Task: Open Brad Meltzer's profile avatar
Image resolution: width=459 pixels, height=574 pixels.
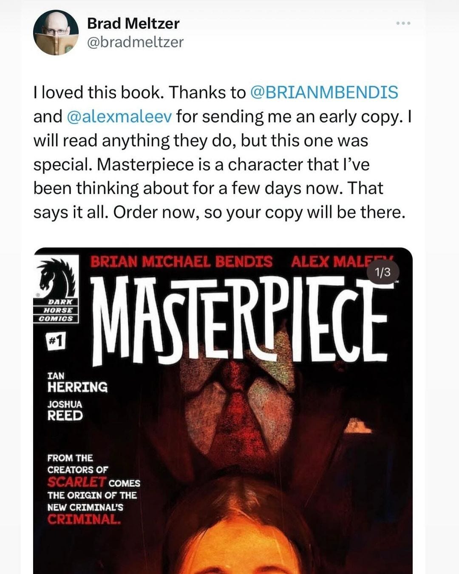Action: (56, 33)
